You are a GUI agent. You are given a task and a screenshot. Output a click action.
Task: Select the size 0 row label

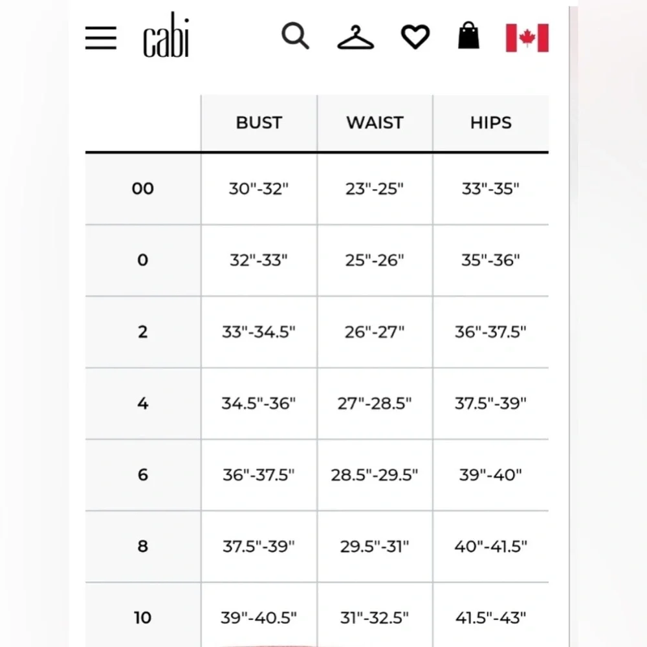tap(142, 260)
